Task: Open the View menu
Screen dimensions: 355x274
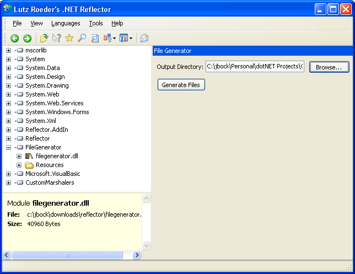Action: (36, 23)
